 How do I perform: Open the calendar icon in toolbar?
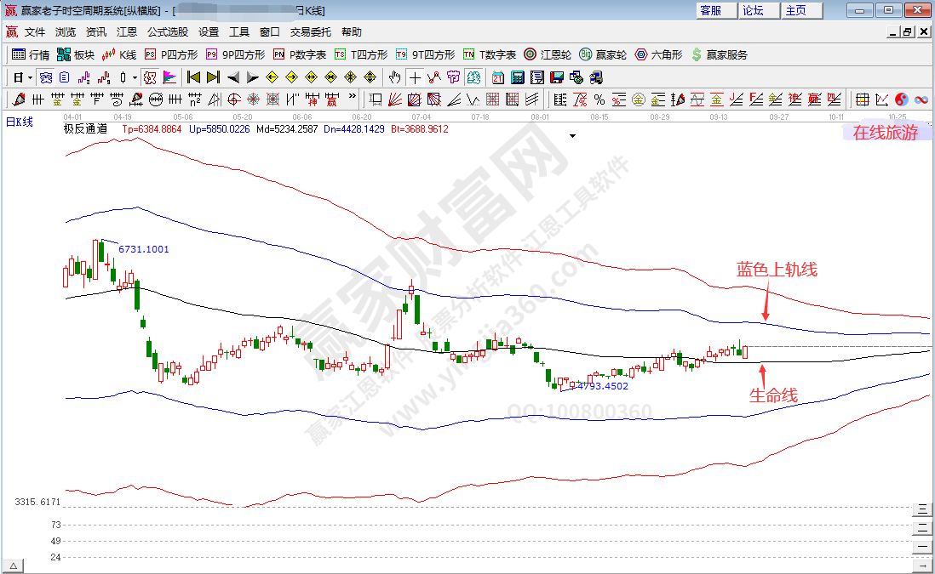pos(497,77)
